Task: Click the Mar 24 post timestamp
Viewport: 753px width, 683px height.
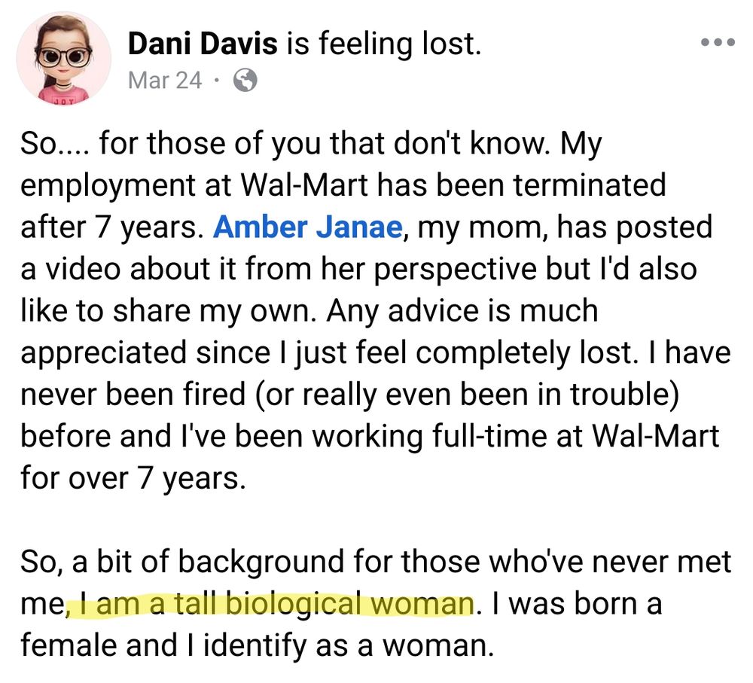Action: [165, 81]
